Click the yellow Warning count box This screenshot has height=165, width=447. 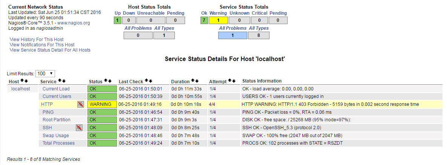(x=218, y=20)
